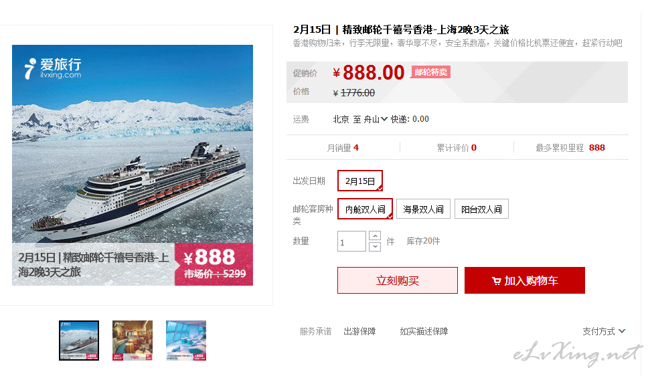Click the 加入购物车 add to cart button
The height and width of the screenshot is (376, 650).
pyautogui.click(x=524, y=280)
